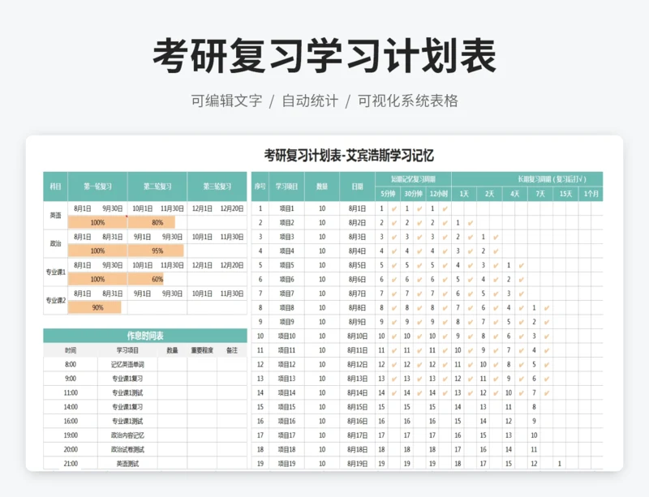Select the 12小时 column header
This screenshot has width=649, height=497.
[438, 194]
